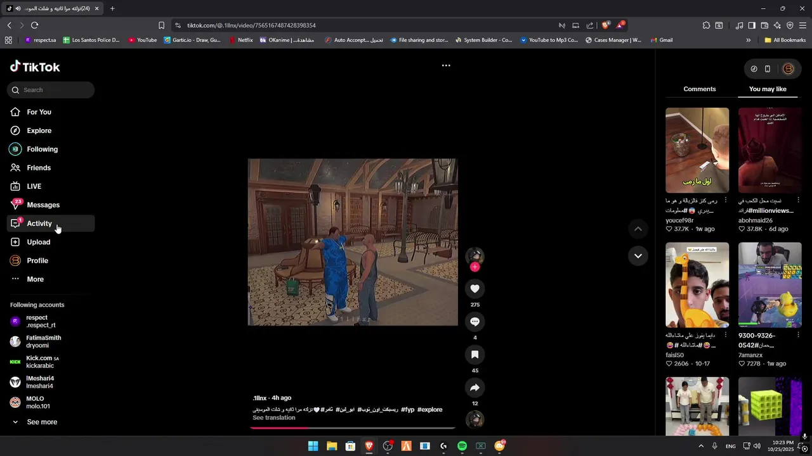812x456 pixels.
Task: Open Netflix bookmark
Action: pos(240,40)
